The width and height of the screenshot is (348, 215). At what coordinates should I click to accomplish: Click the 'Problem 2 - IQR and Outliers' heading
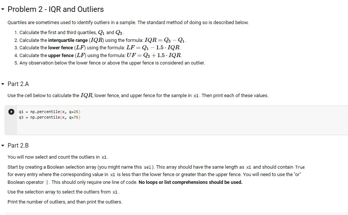point(56,9)
